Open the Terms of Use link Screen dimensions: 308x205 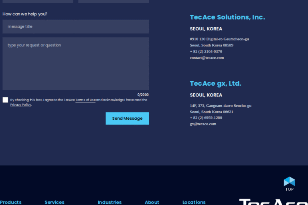click(85, 100)
